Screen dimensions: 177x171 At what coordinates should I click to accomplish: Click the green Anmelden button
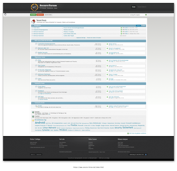[33, 15]
